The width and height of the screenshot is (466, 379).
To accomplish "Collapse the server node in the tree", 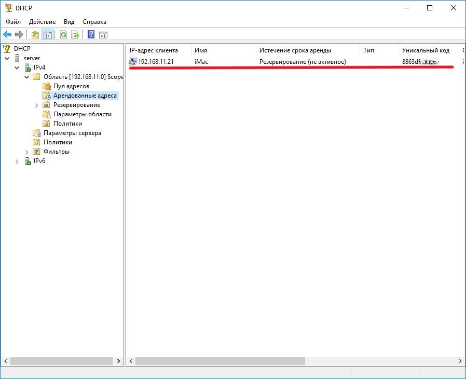I will point(7,58).
